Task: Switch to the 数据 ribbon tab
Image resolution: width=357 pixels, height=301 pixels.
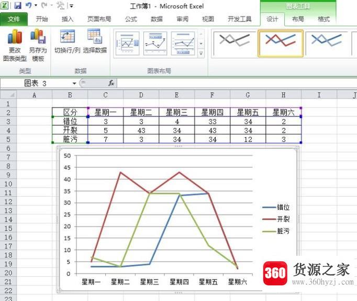Action: [x=157, y=19]
